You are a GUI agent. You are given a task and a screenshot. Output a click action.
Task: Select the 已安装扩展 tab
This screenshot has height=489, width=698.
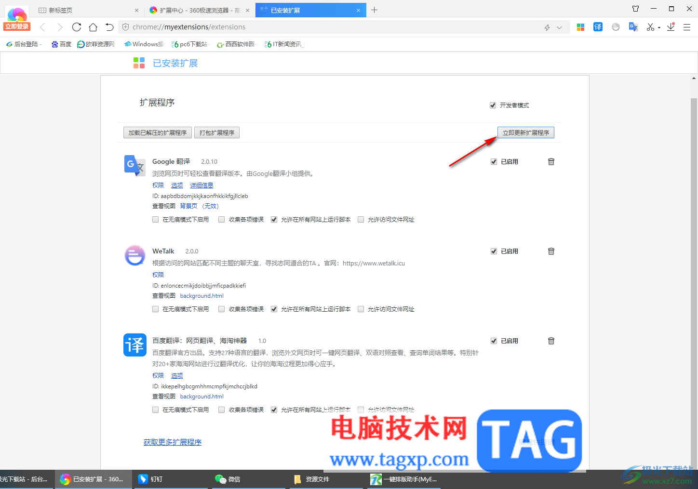310,10
